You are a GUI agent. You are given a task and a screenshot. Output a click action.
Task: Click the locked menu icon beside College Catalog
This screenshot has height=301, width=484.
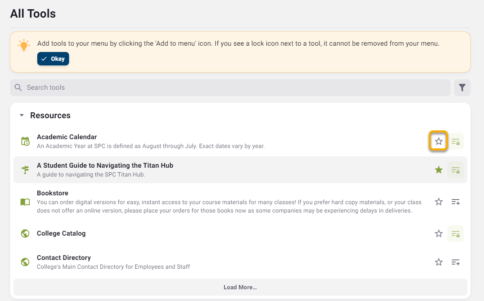click(456, 234)
